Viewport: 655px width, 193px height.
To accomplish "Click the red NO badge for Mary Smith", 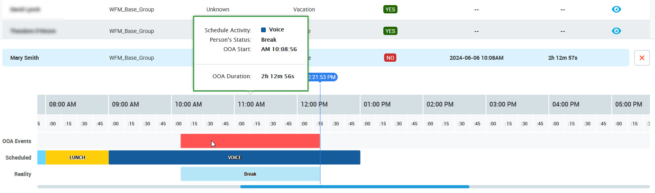I will tap(390, 58).
